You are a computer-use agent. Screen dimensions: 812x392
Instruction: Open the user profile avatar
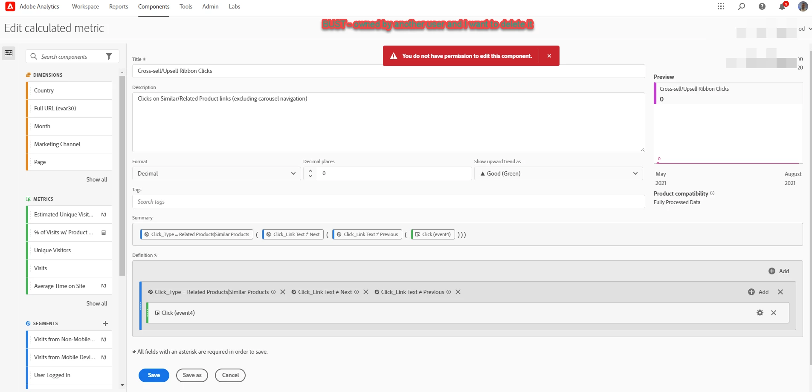[803, 6]
